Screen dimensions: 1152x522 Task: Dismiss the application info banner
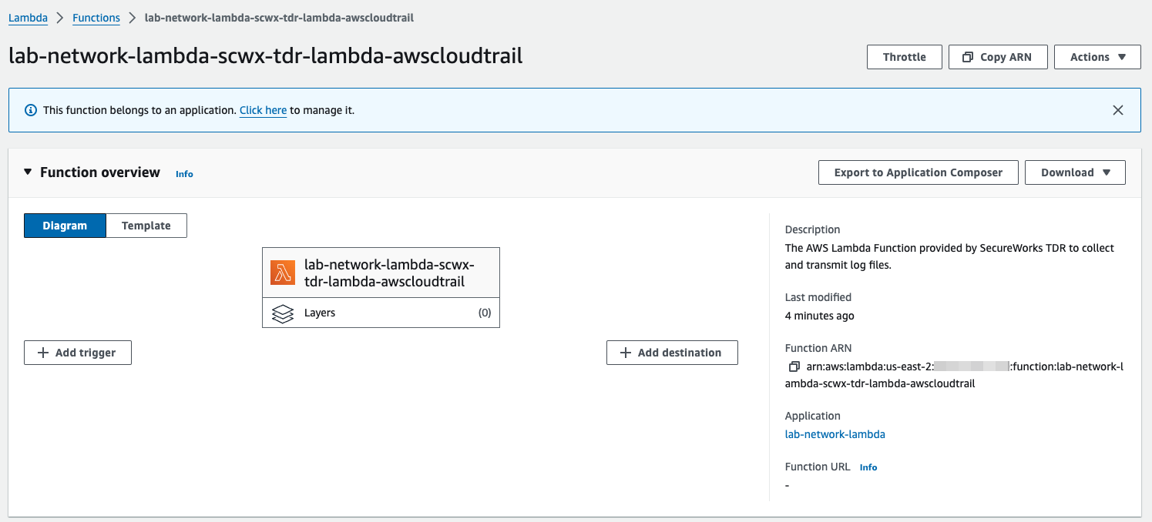click(1118, 110)
